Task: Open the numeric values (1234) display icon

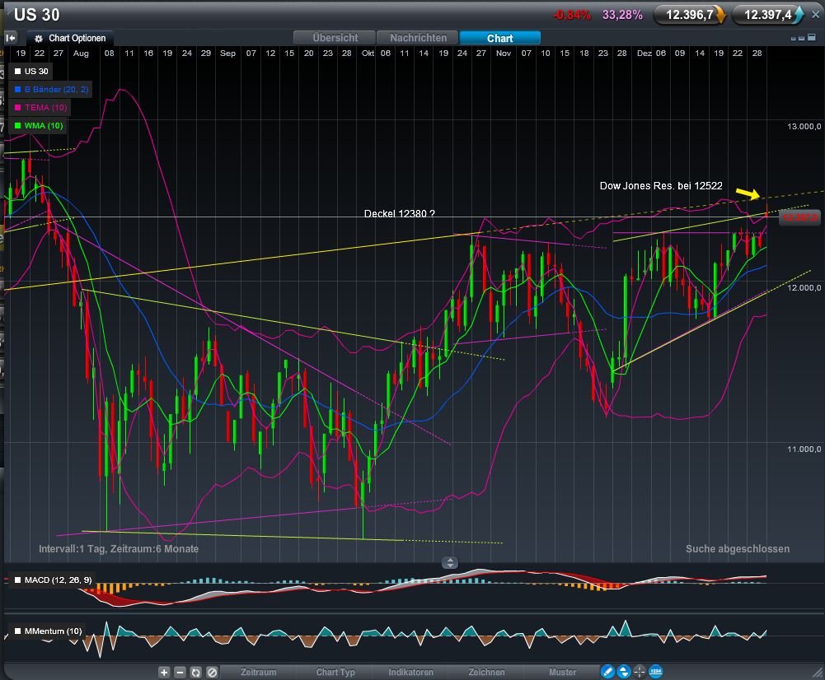Action: tap(655, 672)
